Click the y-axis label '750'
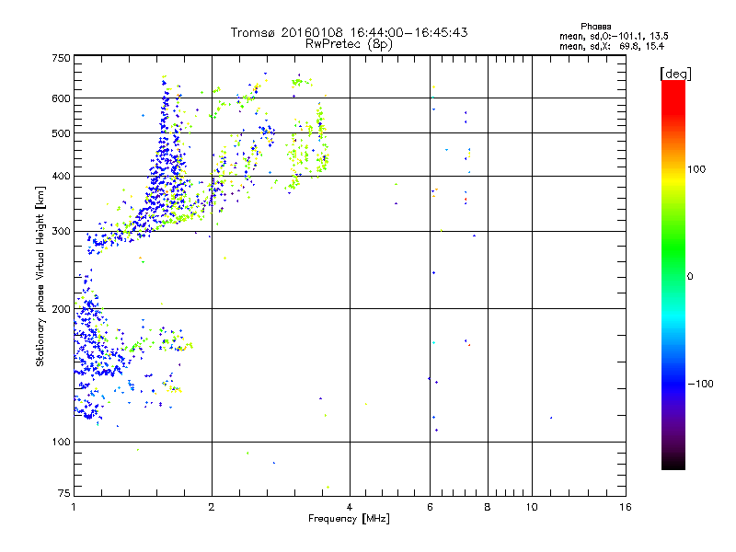The height and width of the screenshot is (552, 736). tap(61, 58)
